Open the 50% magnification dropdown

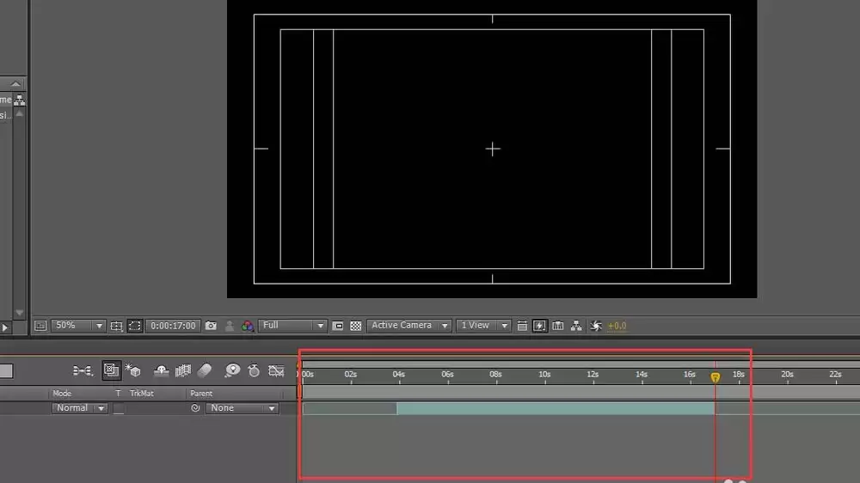click(78, 326)
